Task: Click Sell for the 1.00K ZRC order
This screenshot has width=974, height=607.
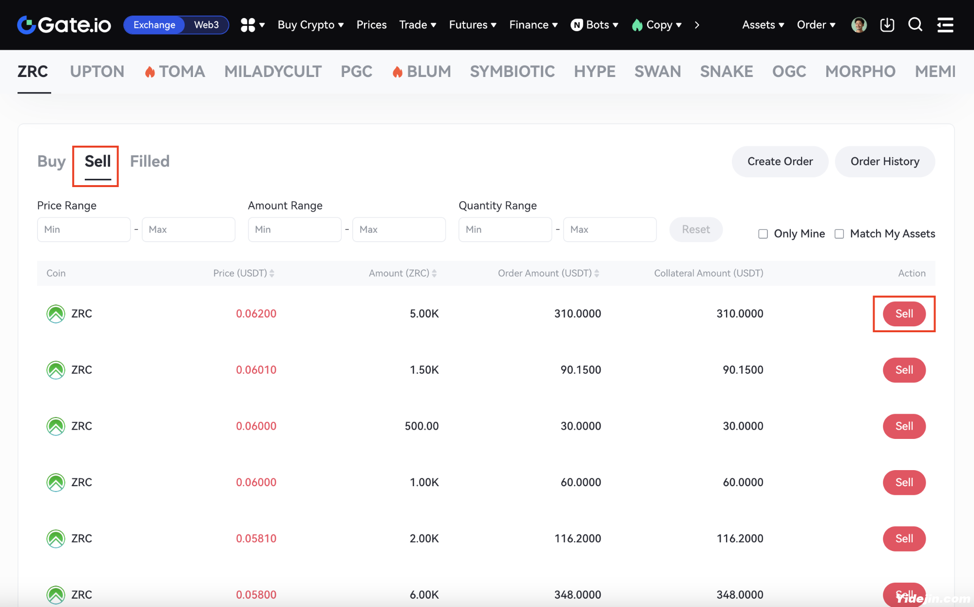Action: pyautogui.click(x=904, y=482)
